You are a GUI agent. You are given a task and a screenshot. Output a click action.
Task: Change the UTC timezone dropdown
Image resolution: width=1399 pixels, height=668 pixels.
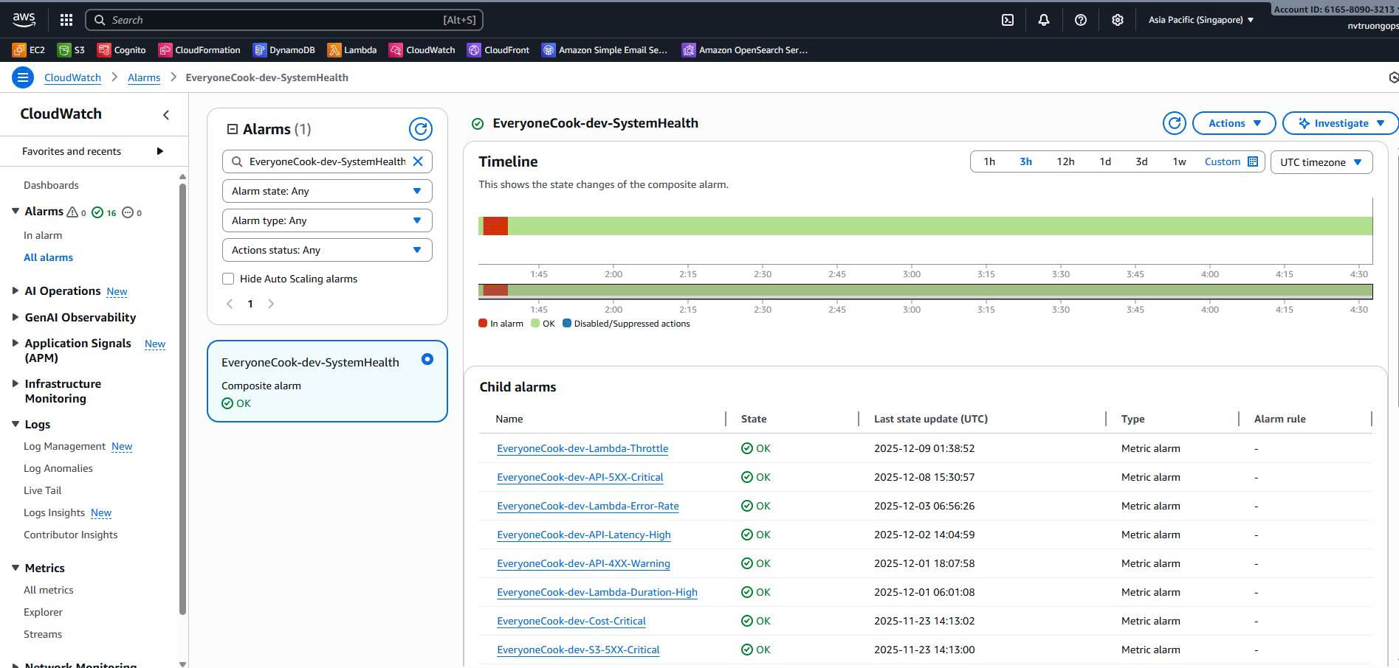pyautogui.click(x=1321, y=162)
